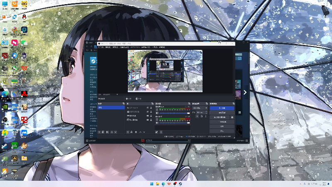Image resolution: width=332 pixels, height=187 pixels.
Task: Toggle visibility eye of the first source row
Action: 148,108
